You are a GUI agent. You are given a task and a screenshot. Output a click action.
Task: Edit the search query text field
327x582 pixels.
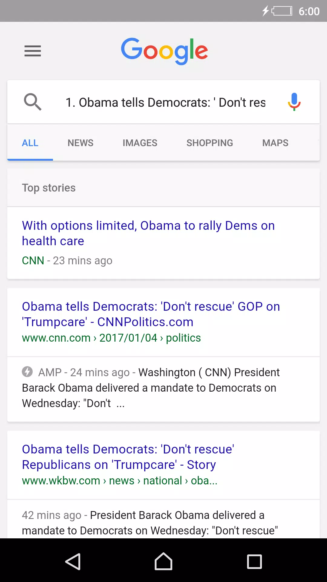pos(166,102)
